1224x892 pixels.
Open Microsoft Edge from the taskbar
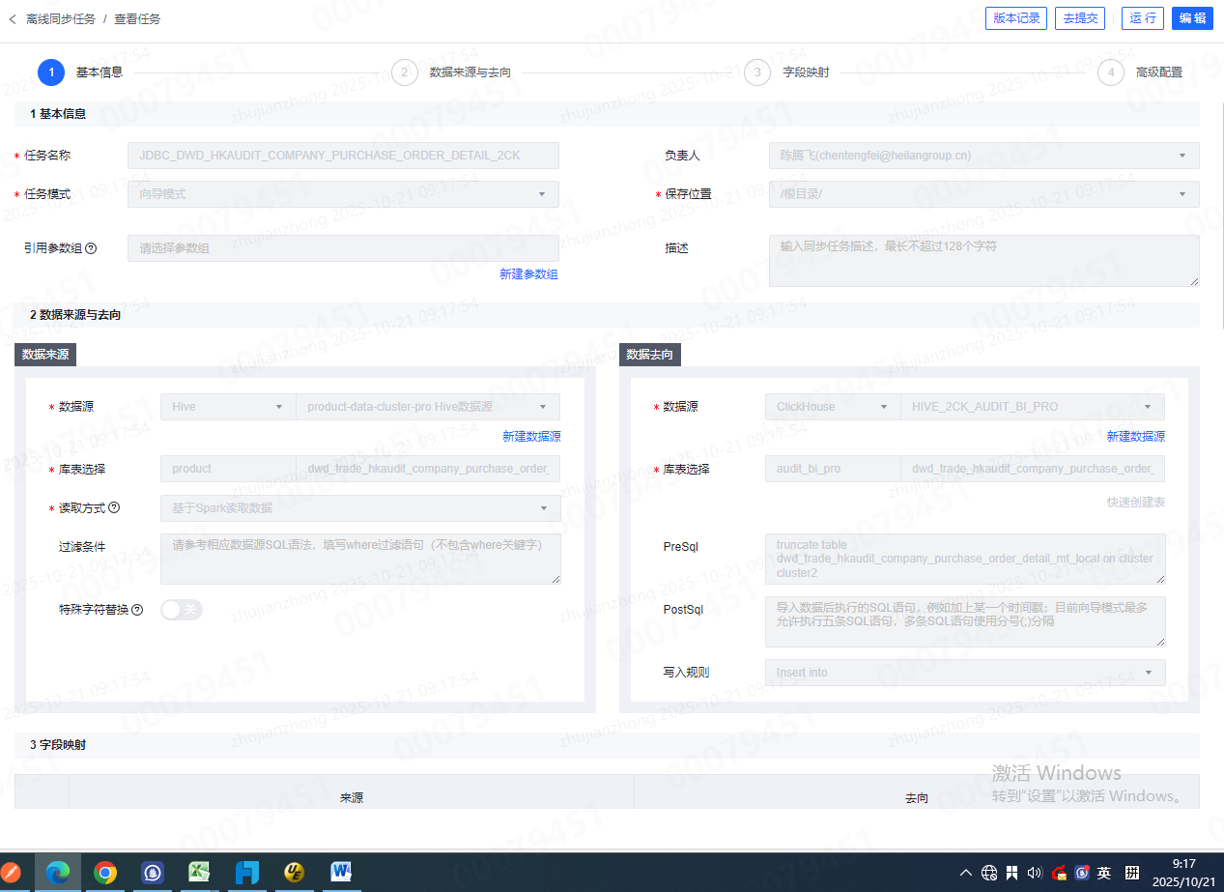(x=58, y=873)
